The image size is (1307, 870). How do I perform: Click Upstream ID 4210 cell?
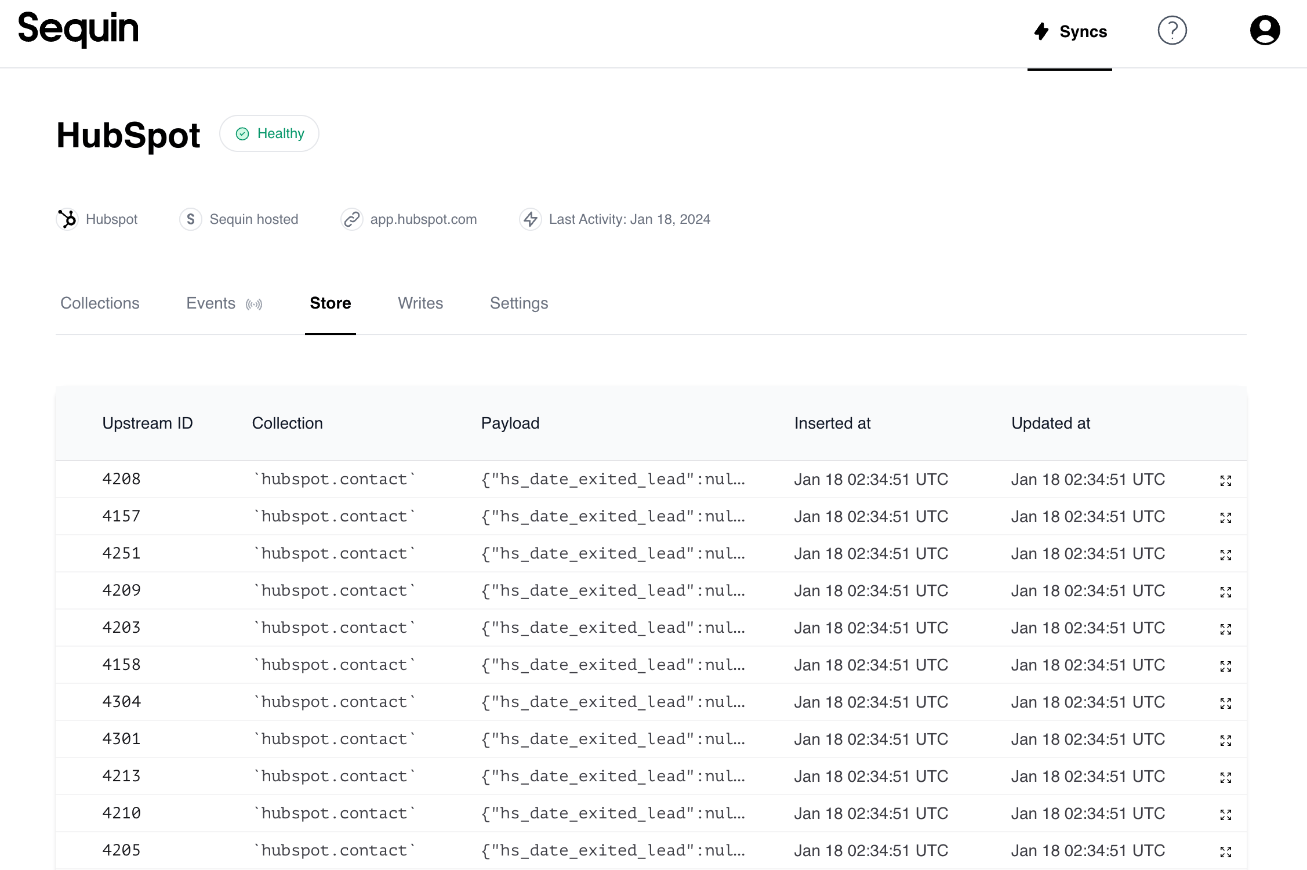(121, 813)
